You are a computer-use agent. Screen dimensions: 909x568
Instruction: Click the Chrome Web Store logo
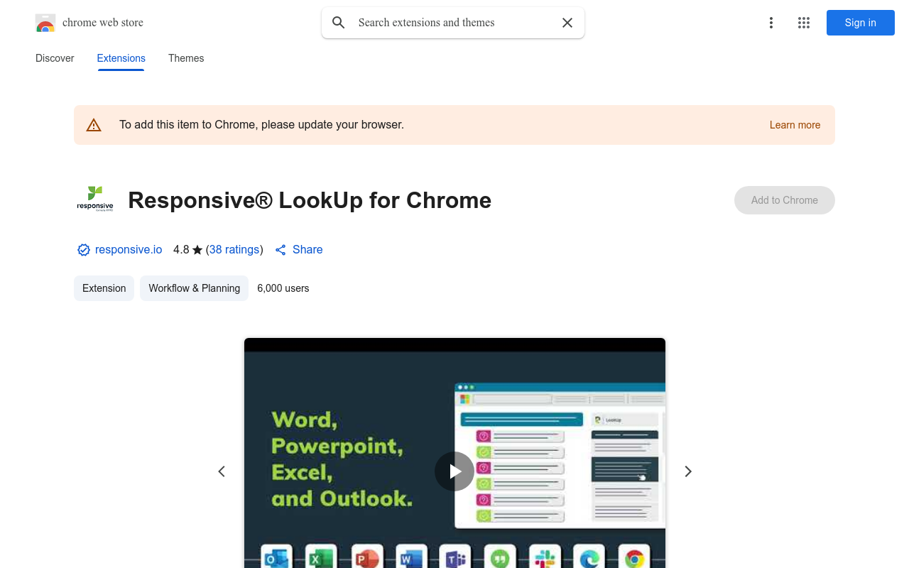45,23
